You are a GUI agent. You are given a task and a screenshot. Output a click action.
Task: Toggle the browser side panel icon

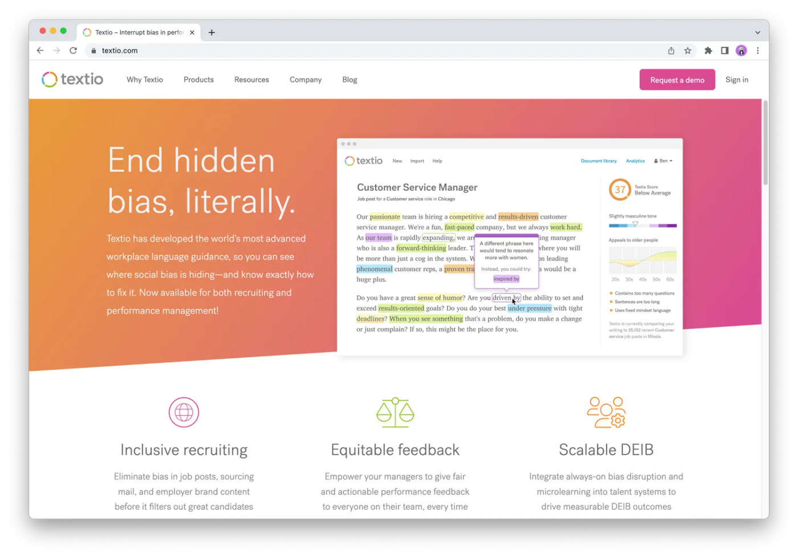(724, 51)
